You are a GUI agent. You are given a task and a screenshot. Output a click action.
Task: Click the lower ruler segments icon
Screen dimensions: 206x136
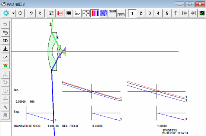121,13
